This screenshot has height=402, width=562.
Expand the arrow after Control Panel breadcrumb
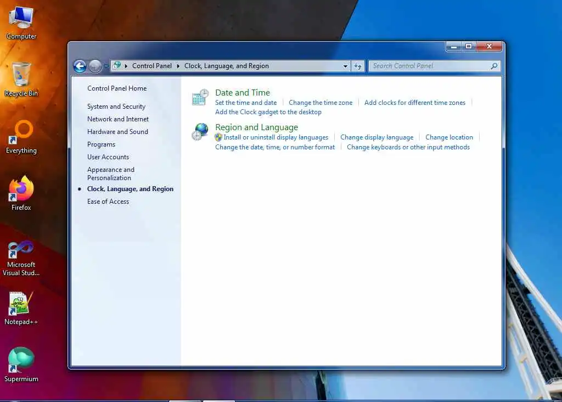click(x=178, y=66)
